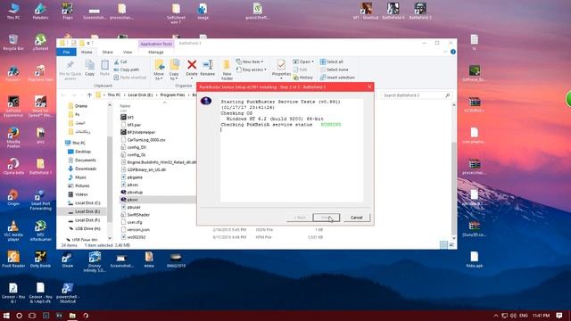Click the Explorer help question icon
Image resolution: width=571 pixels, height=321 pixels.
point(453,52)
